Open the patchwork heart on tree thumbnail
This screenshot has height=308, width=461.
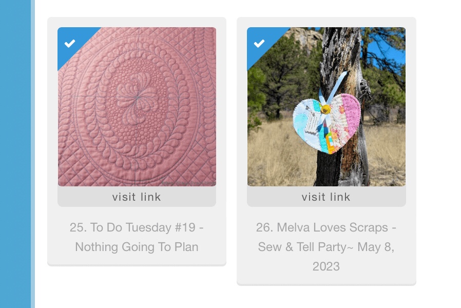point(326,107)
